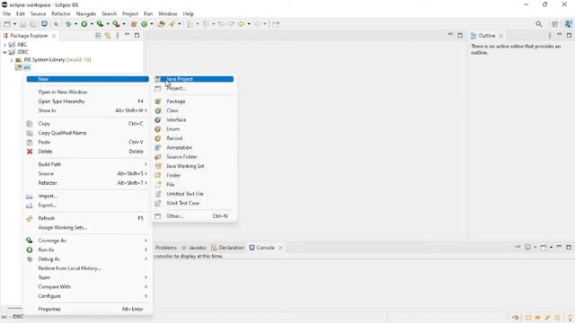Close the Outline view tab
Screen dimensions: 575x323
pos(501,36)
